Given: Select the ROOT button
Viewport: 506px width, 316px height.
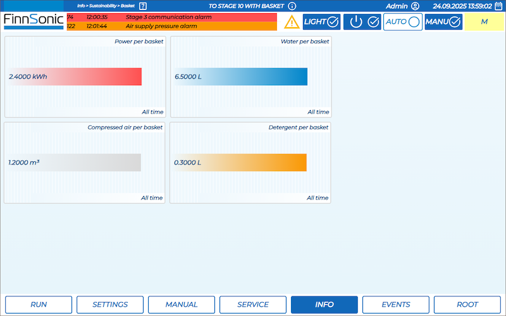Looking at the screenshot, I should [467, 305].
